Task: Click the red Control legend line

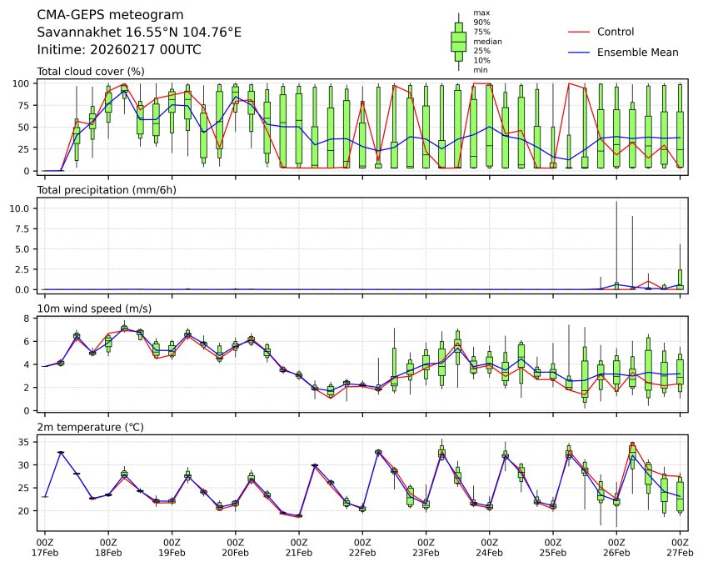Action: click(578, 32)
